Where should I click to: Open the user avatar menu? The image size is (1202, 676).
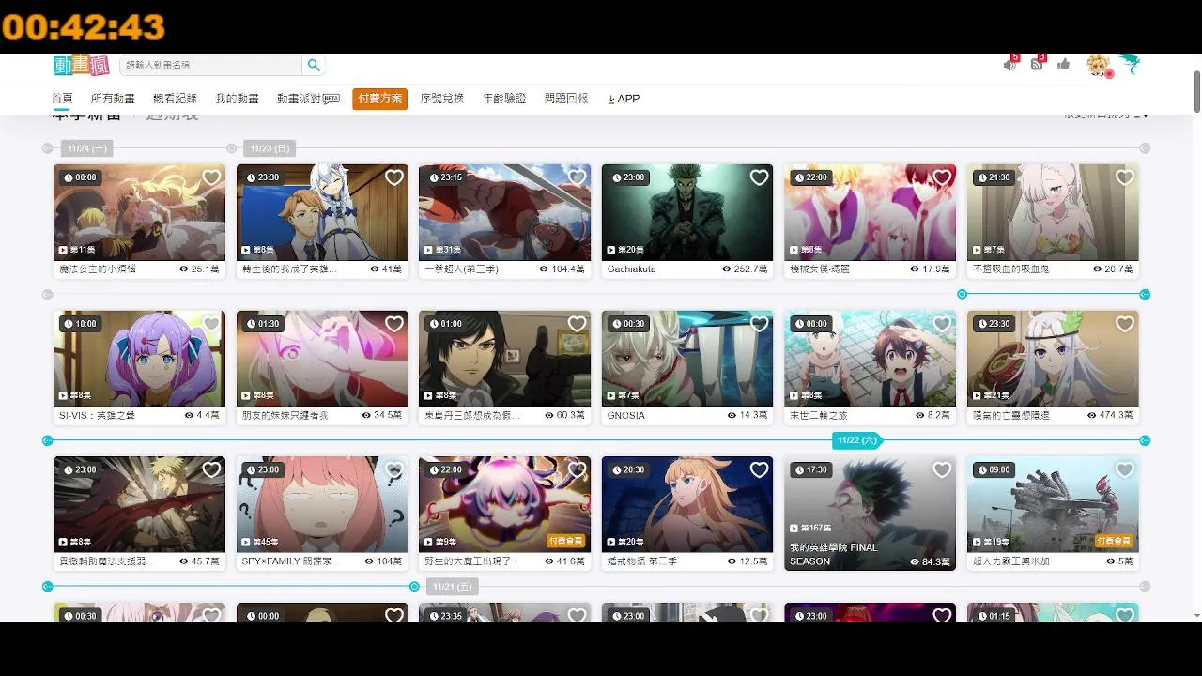[x=1099, y=65]
